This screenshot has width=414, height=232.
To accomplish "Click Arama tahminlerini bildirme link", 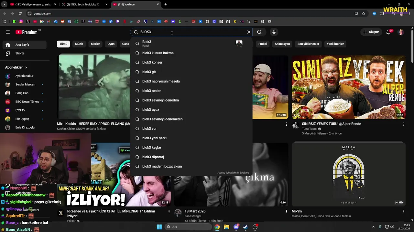I will [x=233, y=173].
